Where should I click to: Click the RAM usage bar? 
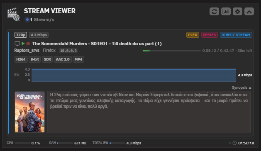65,143
